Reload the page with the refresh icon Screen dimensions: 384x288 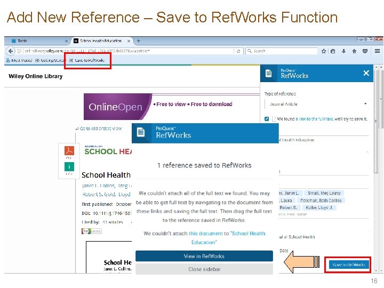(x=238, y=51)
